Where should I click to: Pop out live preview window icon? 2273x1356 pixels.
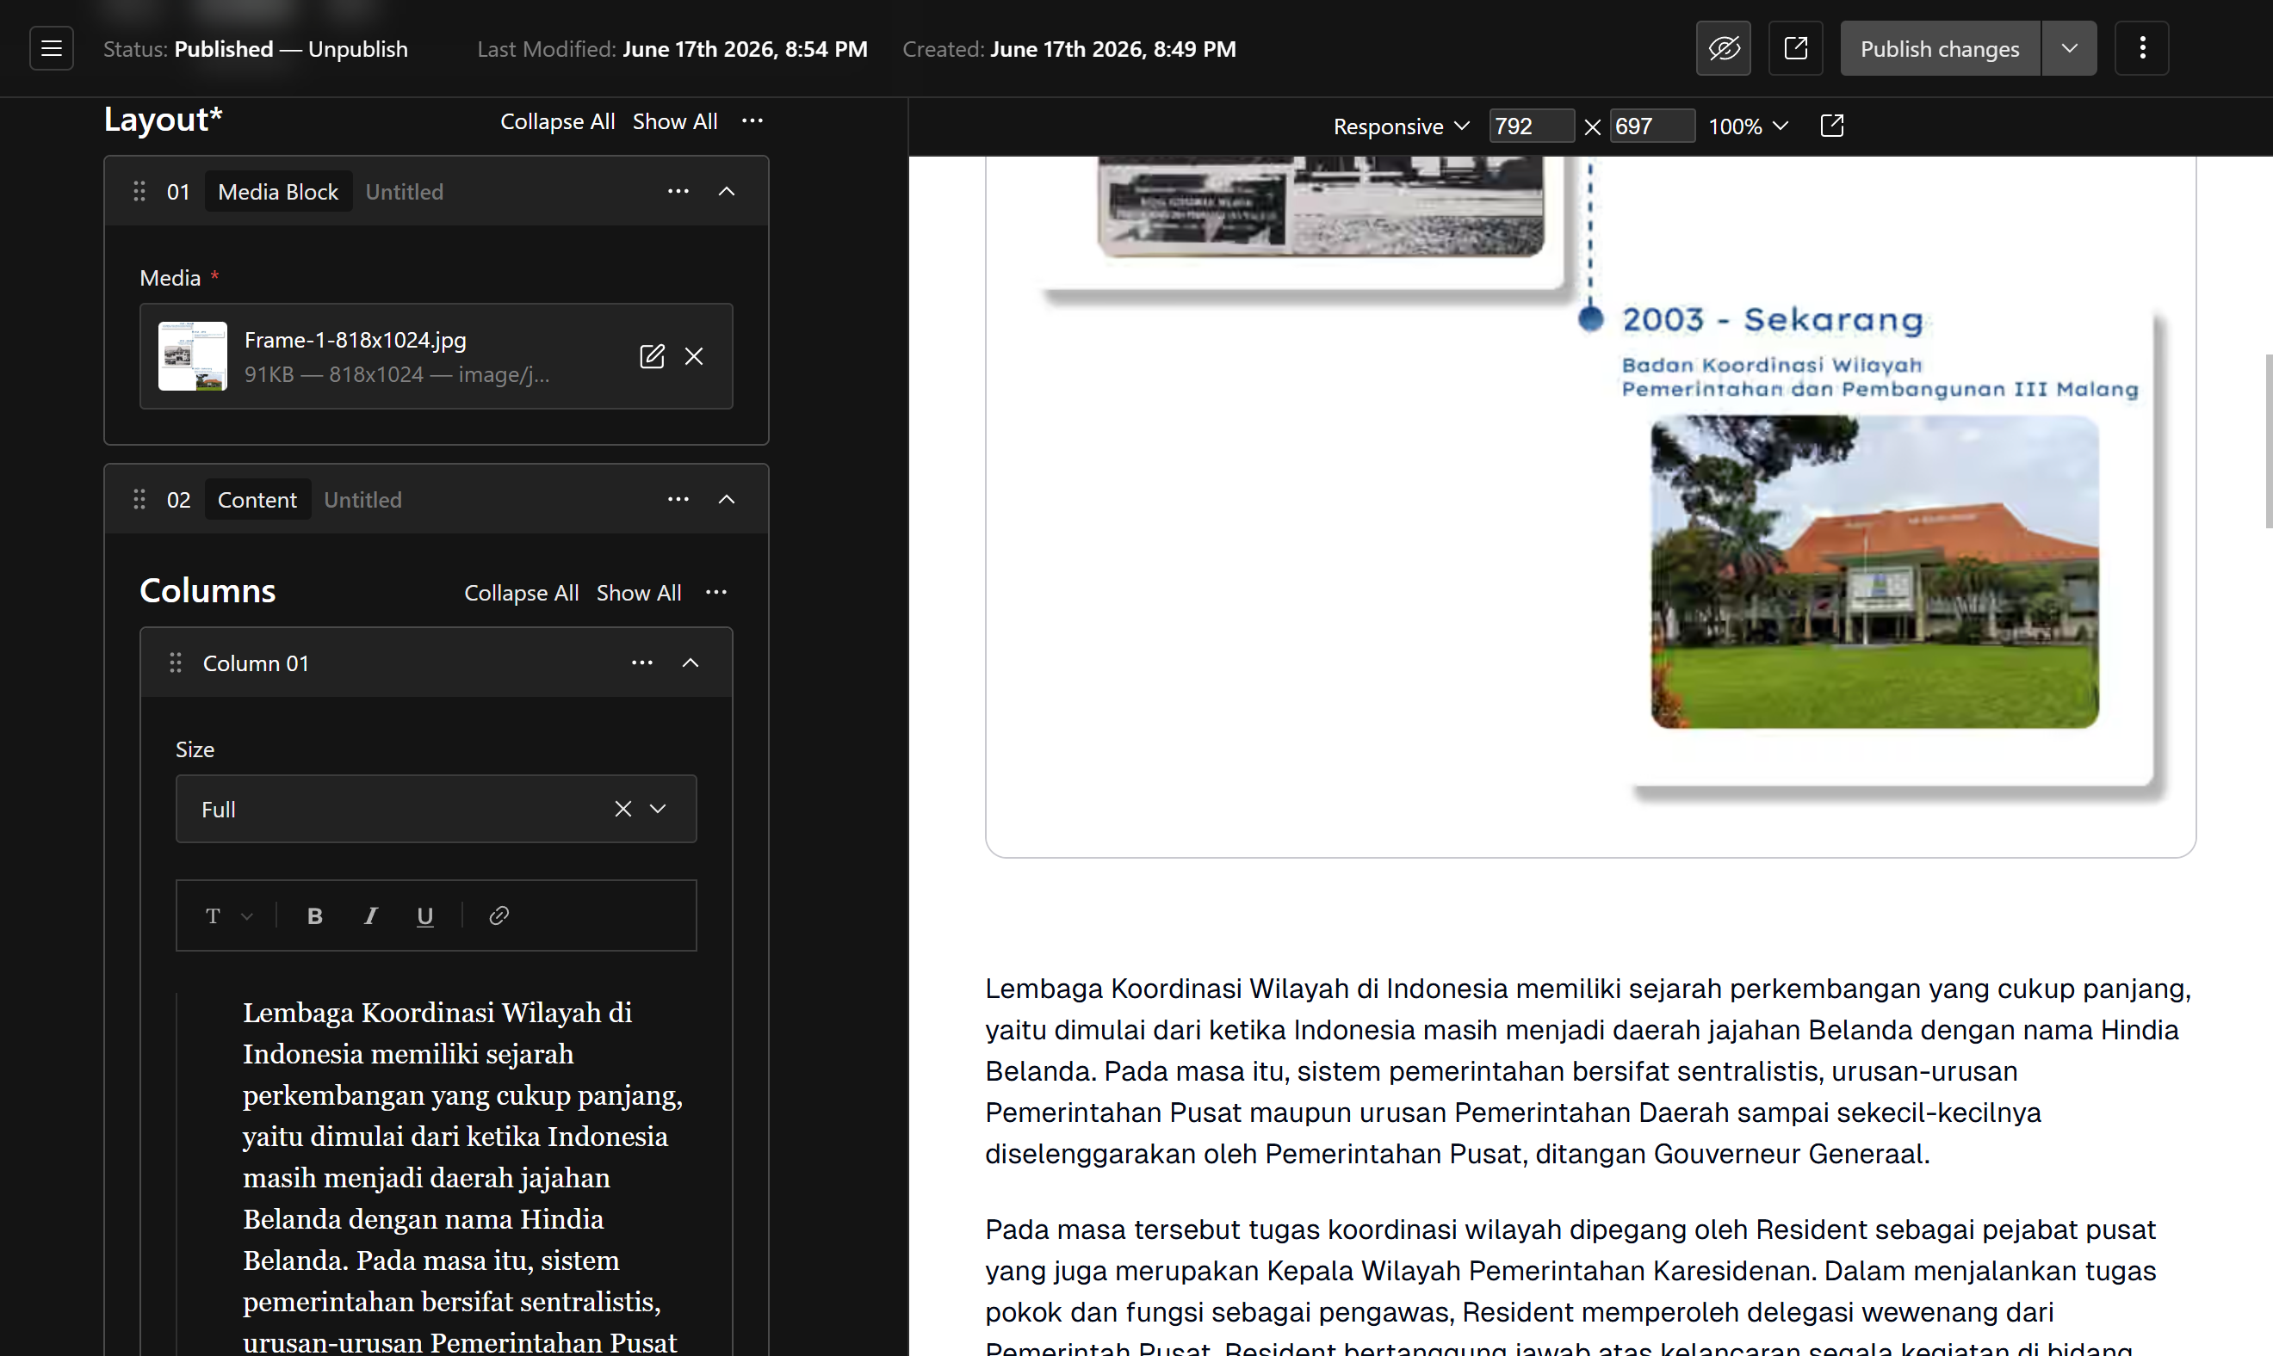pos(1832,126)
